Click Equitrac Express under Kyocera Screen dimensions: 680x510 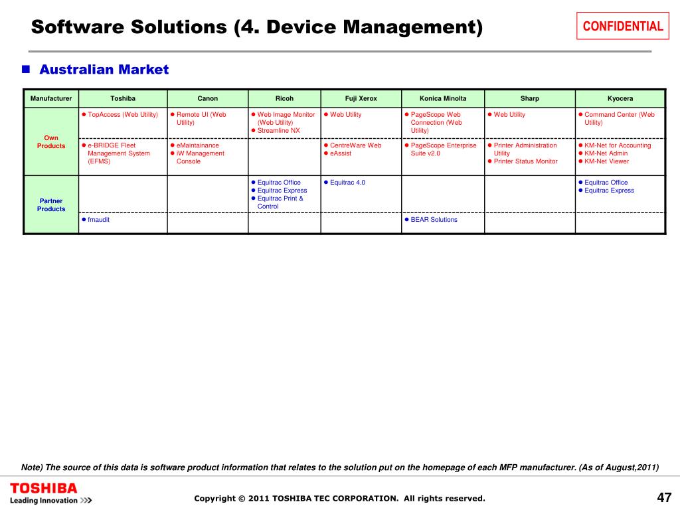(x=610, y=191)
